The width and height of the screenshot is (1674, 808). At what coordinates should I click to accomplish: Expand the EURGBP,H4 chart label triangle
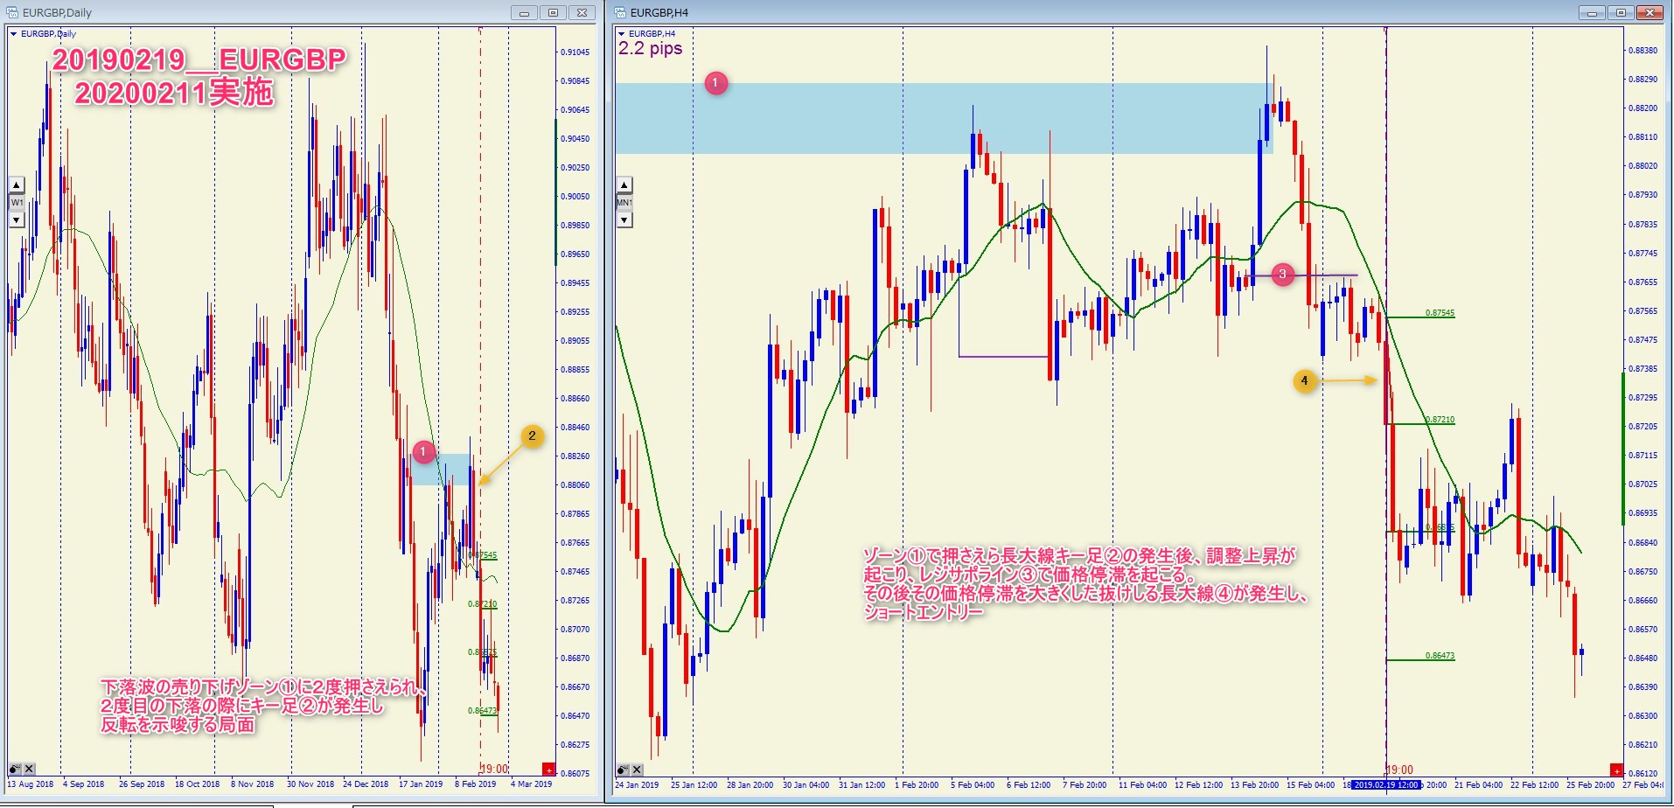(x=621, y=34)
